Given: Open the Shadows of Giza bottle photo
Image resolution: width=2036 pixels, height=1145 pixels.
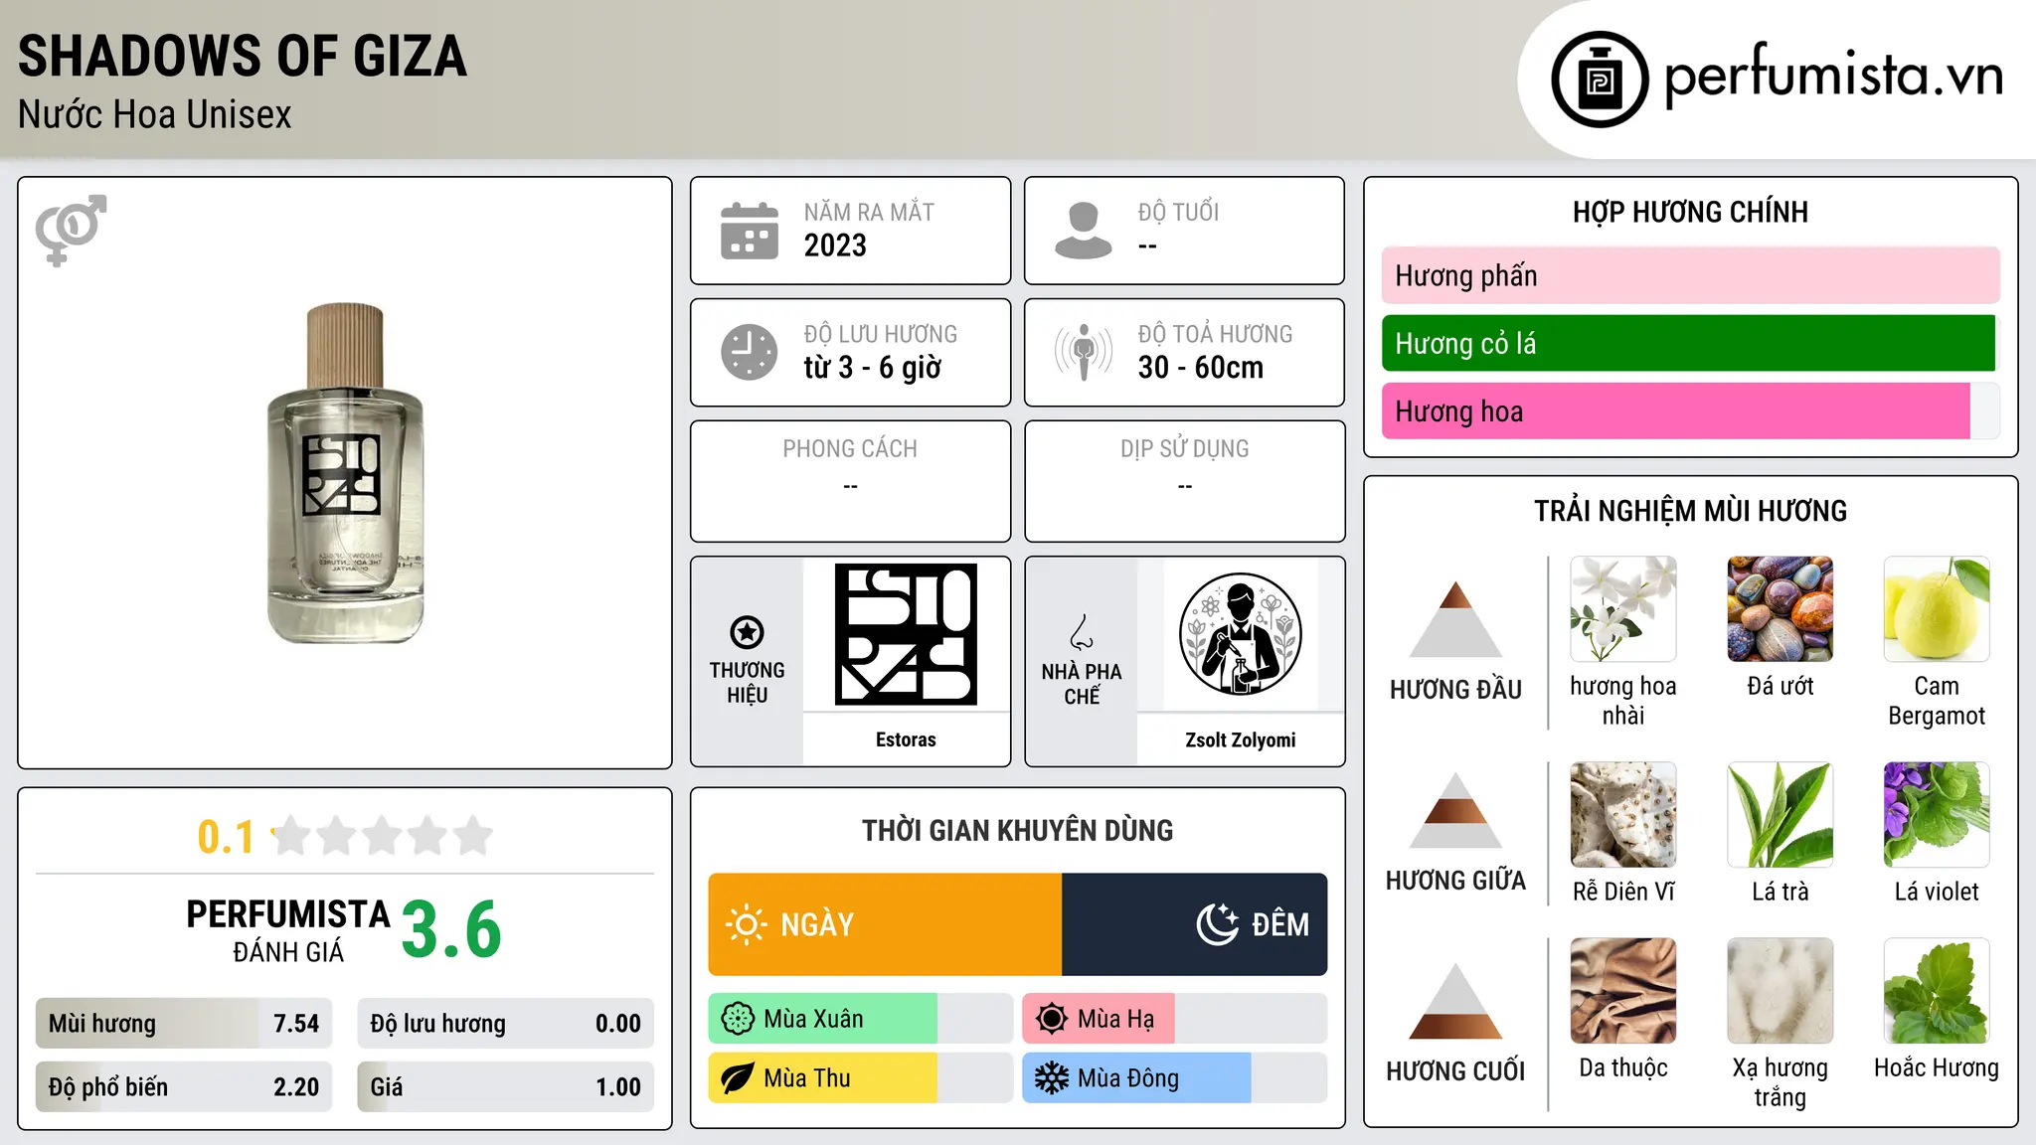Looking at the screenshot, I should (x=345, y=473).
